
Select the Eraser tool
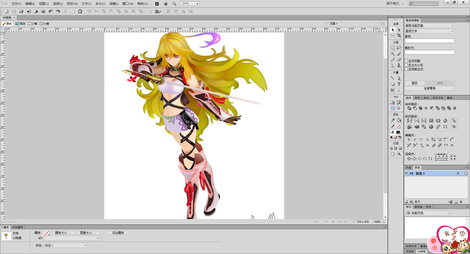tap(399, 60)
